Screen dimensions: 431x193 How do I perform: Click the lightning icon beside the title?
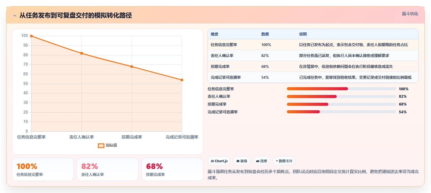click(15, 16)
